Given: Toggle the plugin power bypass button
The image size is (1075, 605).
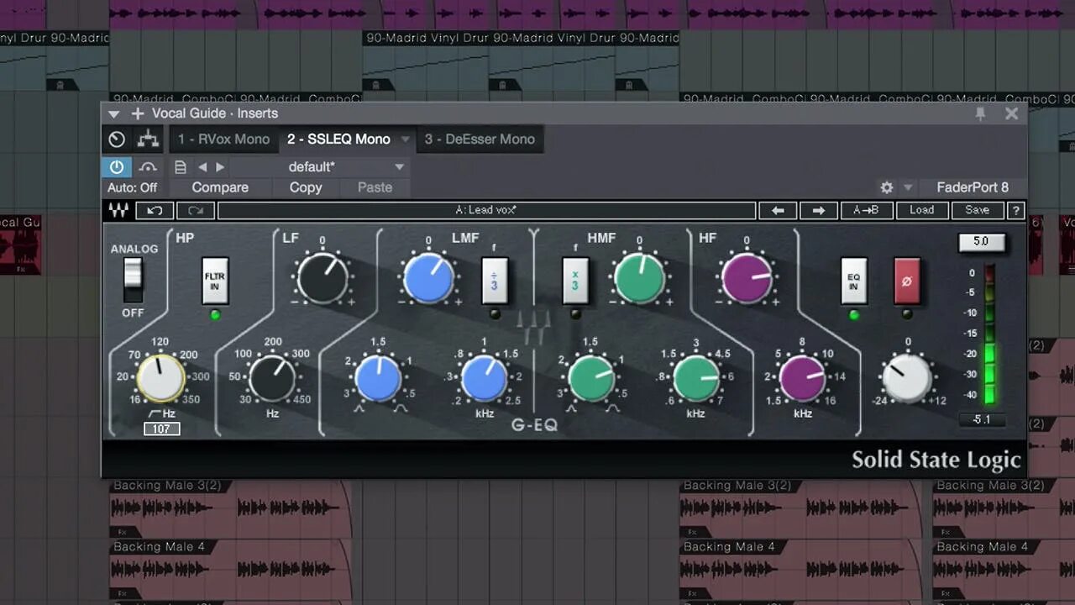Looking at the screenshot, I should [117, 167].
